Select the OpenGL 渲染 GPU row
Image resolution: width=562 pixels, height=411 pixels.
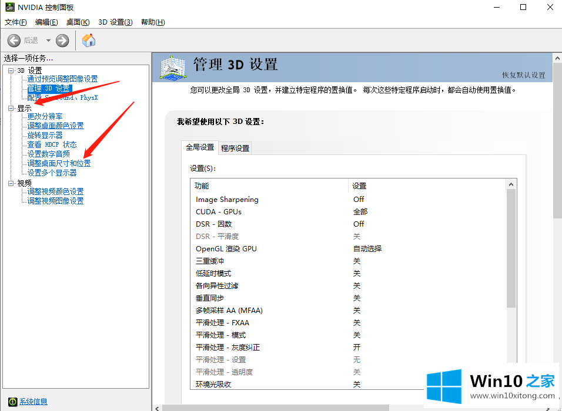point(348,249)
